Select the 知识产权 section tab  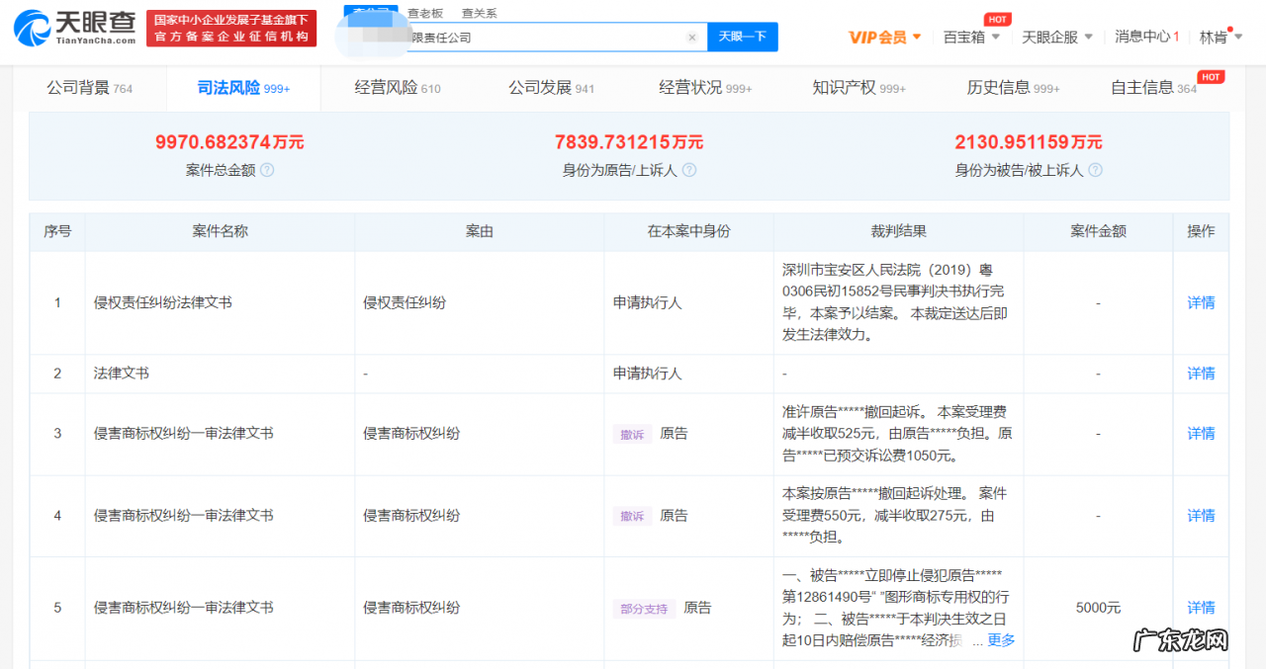pos(857,88)
